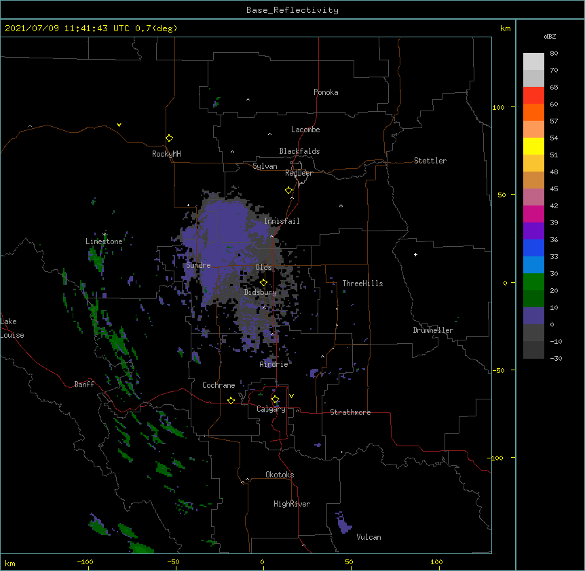Image resolution: width=585 pixels, height=571 pixels.
Task: Click the yellow V marker in the northwest
Action: [x=119, y=125]
